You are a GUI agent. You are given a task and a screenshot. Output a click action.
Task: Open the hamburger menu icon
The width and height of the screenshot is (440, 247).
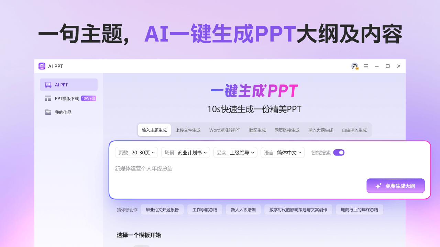pyautogui.click(x=366, y=66)
